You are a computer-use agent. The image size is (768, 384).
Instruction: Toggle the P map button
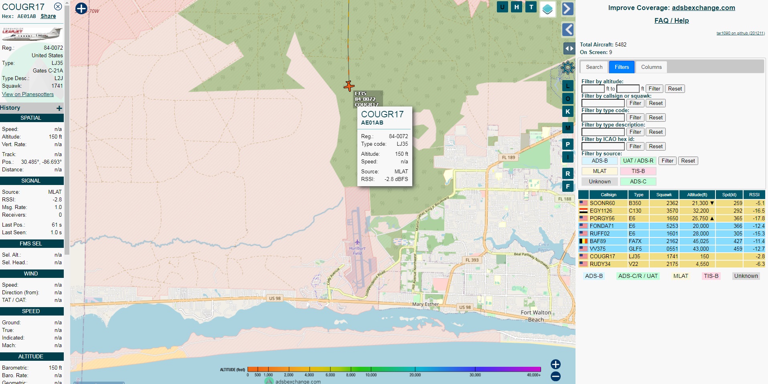click(x=567, y=144)
